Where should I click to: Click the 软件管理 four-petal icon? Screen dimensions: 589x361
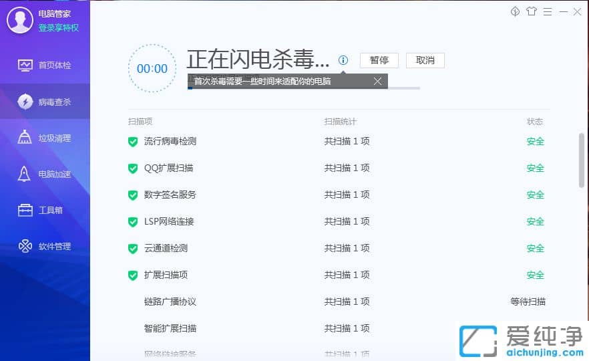point(25,246)
